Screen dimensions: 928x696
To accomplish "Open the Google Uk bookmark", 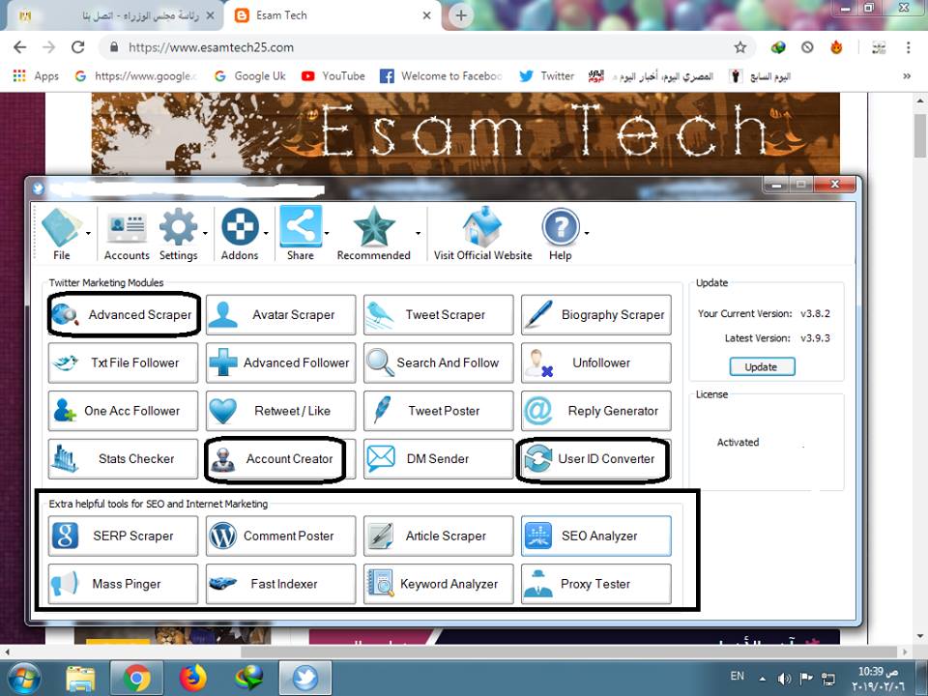I will tap(249, 76).
